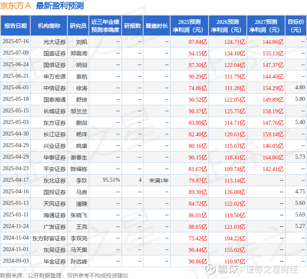This screenshot has width=307, height=279.
Task: Click the 京东方A title text
Action: pyautogui.click(x=16, y=6)
